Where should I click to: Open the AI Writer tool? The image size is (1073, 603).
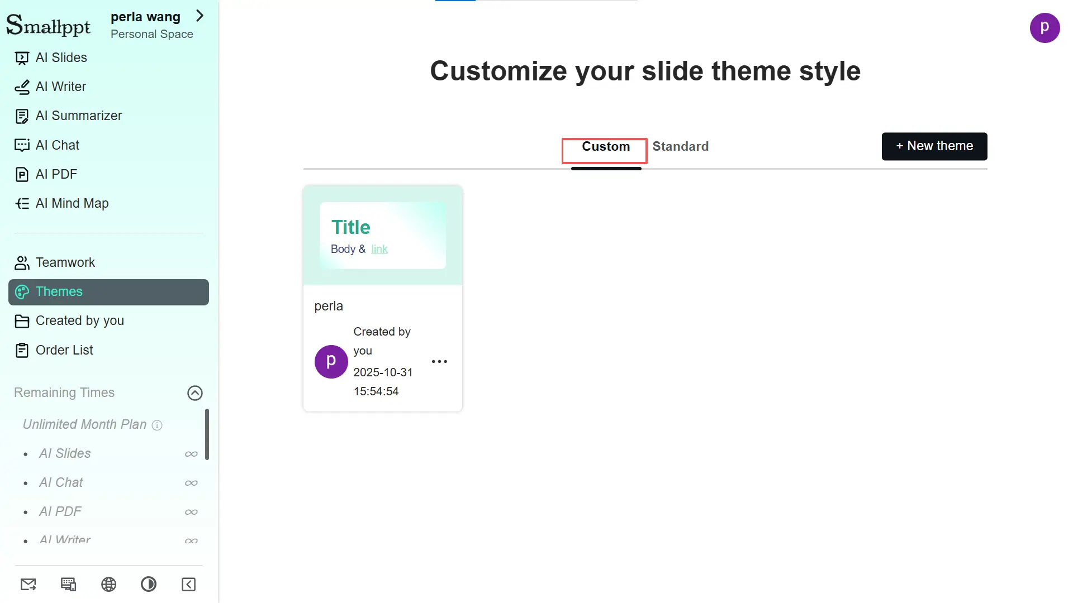coord(60,87)
